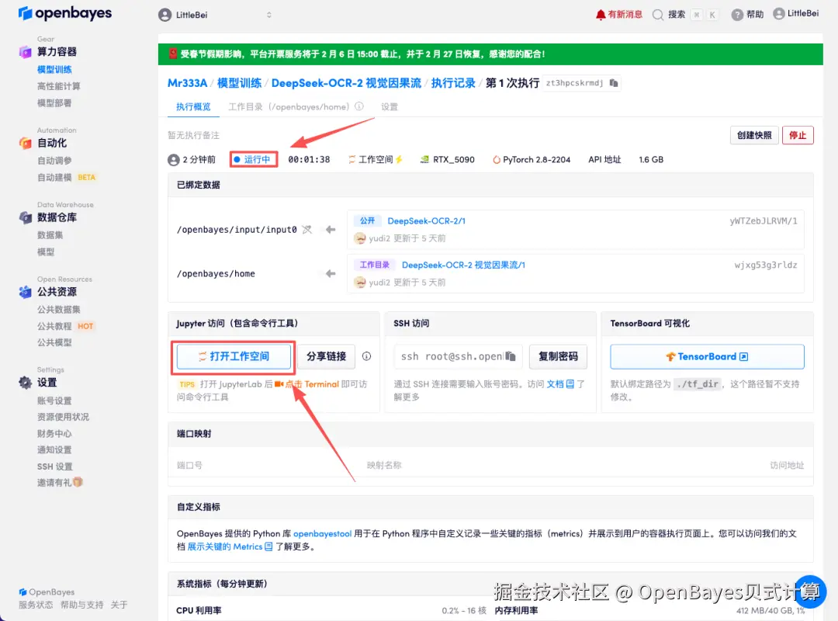Open the TensorBoard visualization button
Screen dimensions: 838x621
(x=706, y=356)
